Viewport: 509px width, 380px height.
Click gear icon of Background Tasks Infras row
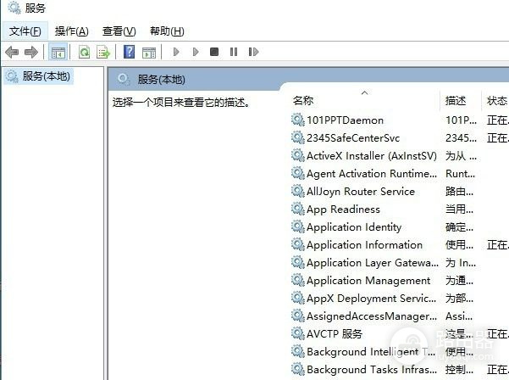tap(297, 369)
